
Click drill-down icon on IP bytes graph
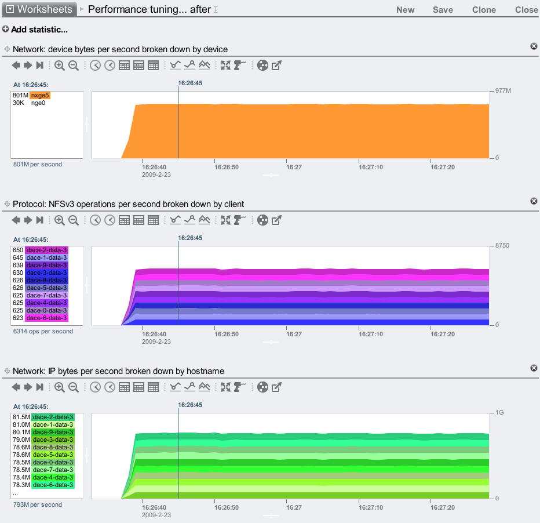(x=240, y=387)
